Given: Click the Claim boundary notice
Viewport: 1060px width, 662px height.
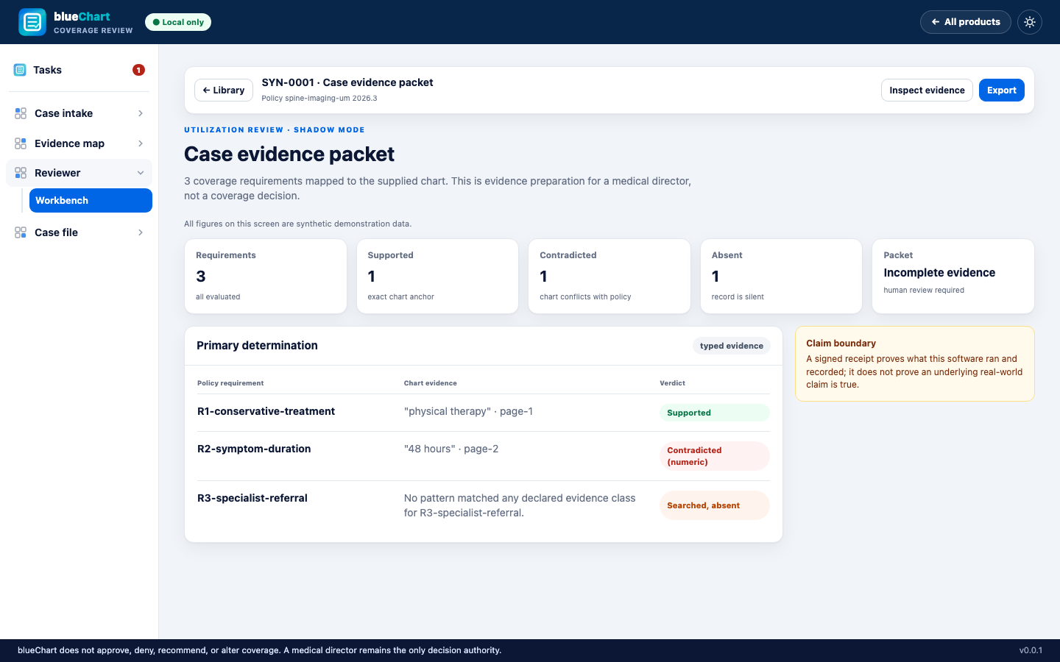Looking at the screenshot, I should point(915,364).
